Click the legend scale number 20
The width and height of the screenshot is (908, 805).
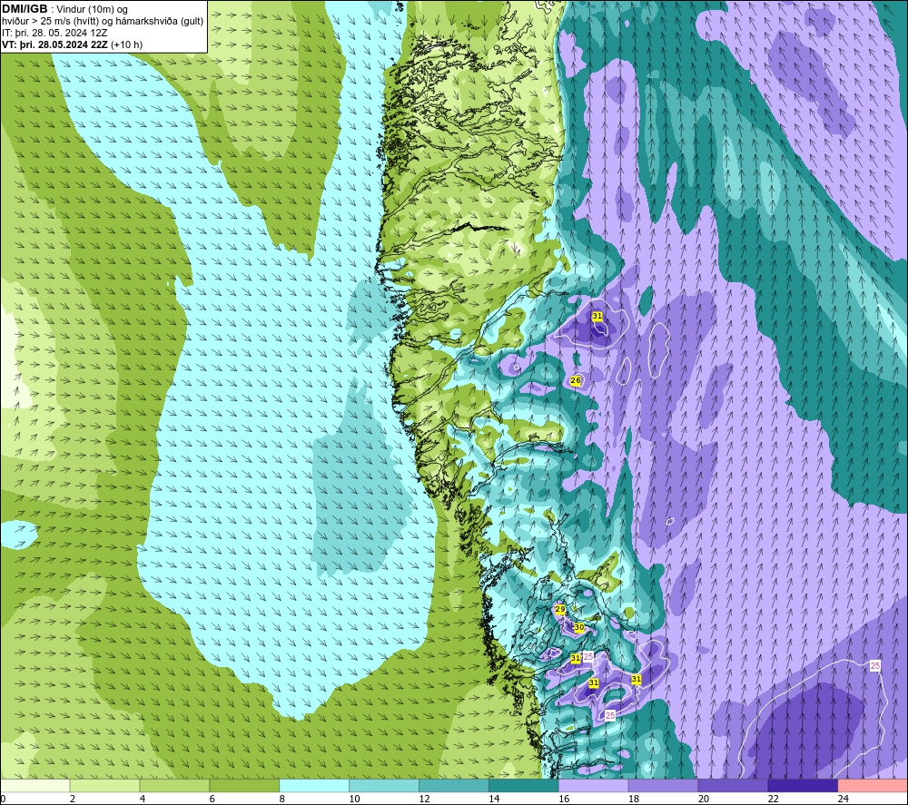click(704, 799)
